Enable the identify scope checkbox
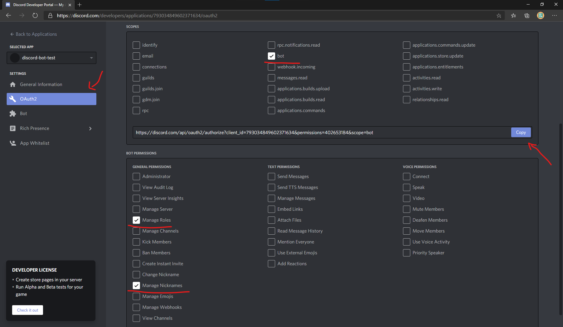 tap(136, 45)
